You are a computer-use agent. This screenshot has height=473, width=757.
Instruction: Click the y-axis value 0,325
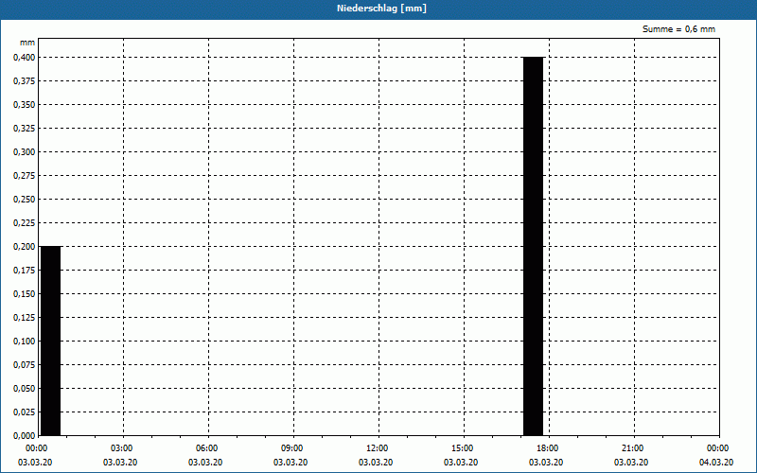click(25, 129)
